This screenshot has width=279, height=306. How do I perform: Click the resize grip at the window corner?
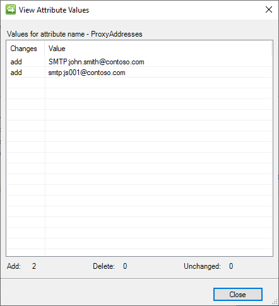[x=275, y=302]
